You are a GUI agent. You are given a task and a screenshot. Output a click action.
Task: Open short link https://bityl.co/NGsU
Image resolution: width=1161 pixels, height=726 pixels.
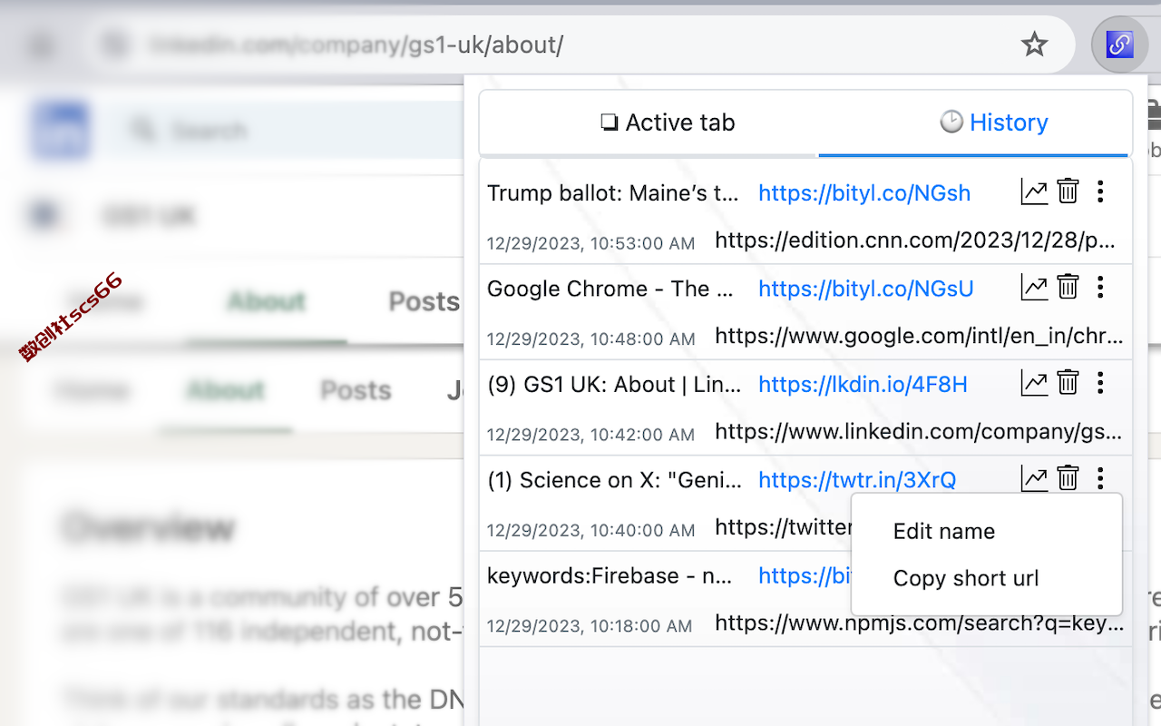[x=866, y=289]
